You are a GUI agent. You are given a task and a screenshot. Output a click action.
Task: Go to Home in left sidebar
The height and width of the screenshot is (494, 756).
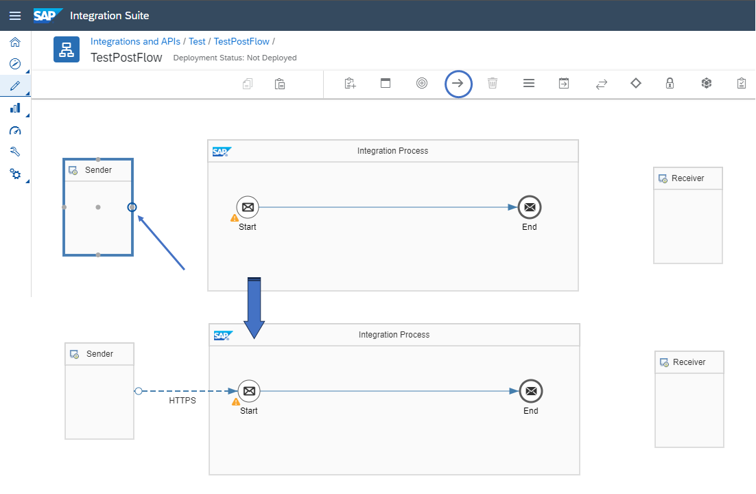coord(15,42)
